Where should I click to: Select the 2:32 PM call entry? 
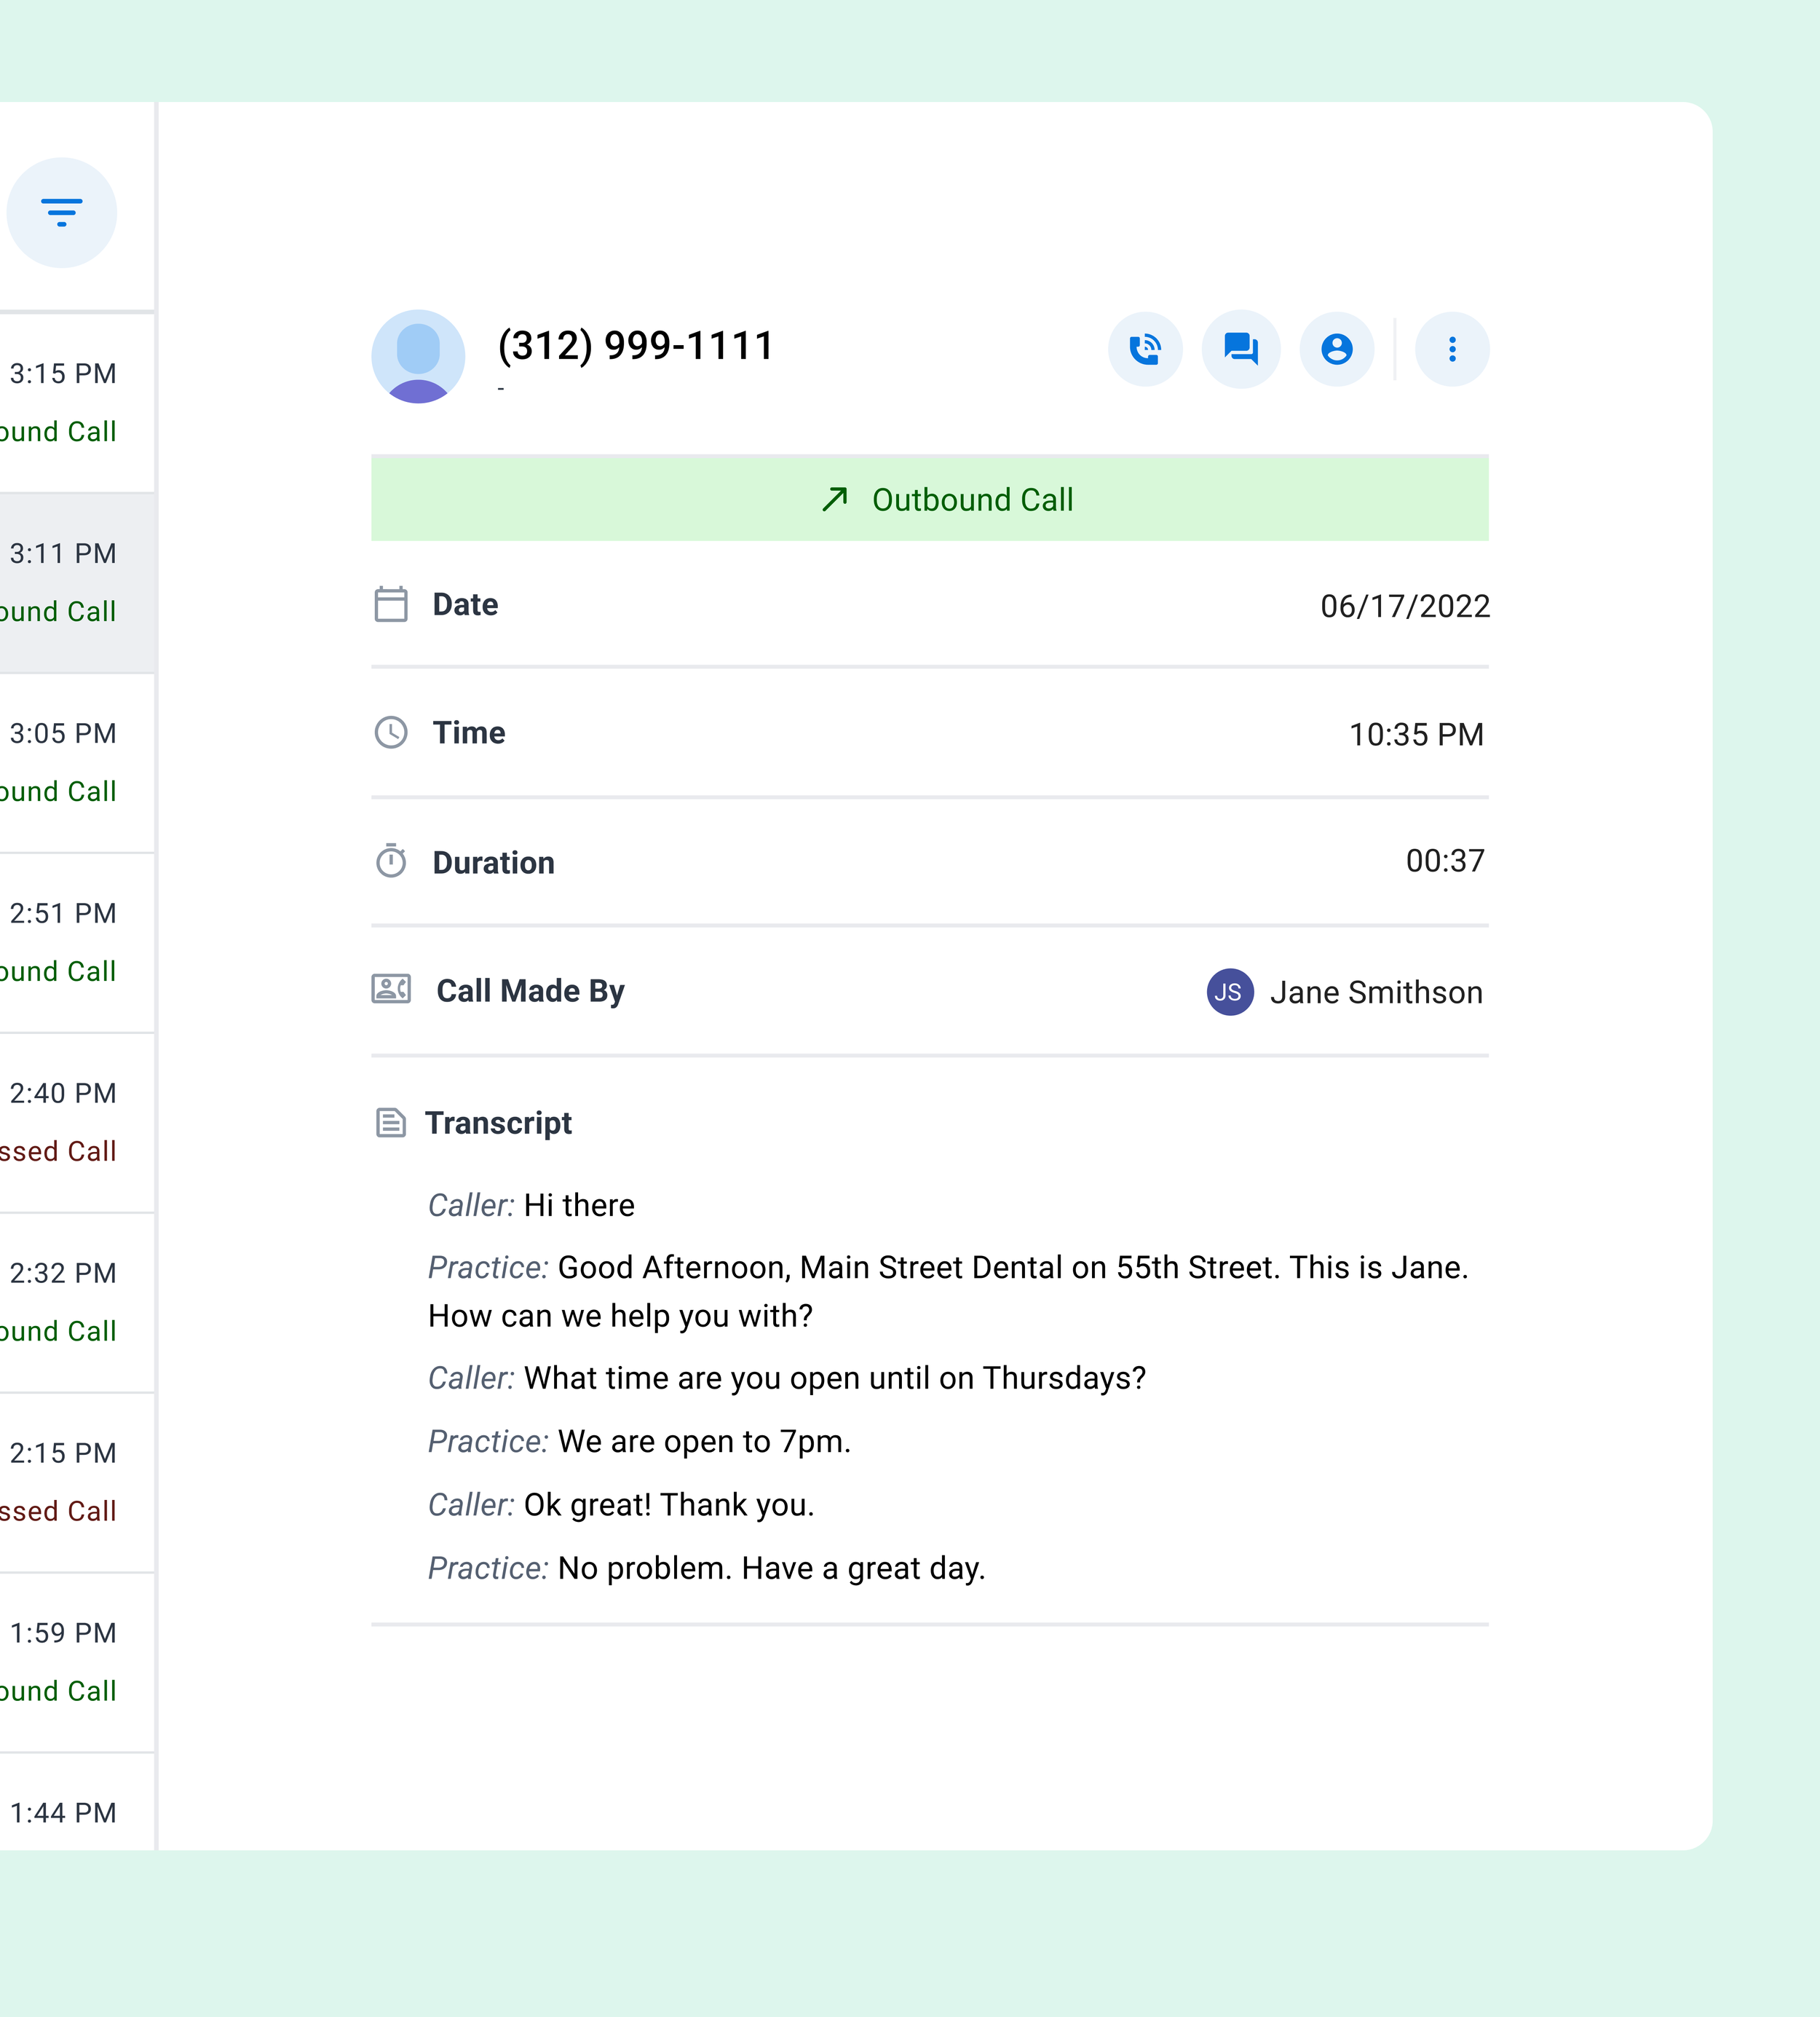tap(77, 1303)
